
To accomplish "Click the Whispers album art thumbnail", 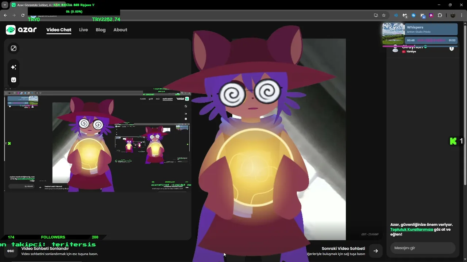I will click(393, 34).
